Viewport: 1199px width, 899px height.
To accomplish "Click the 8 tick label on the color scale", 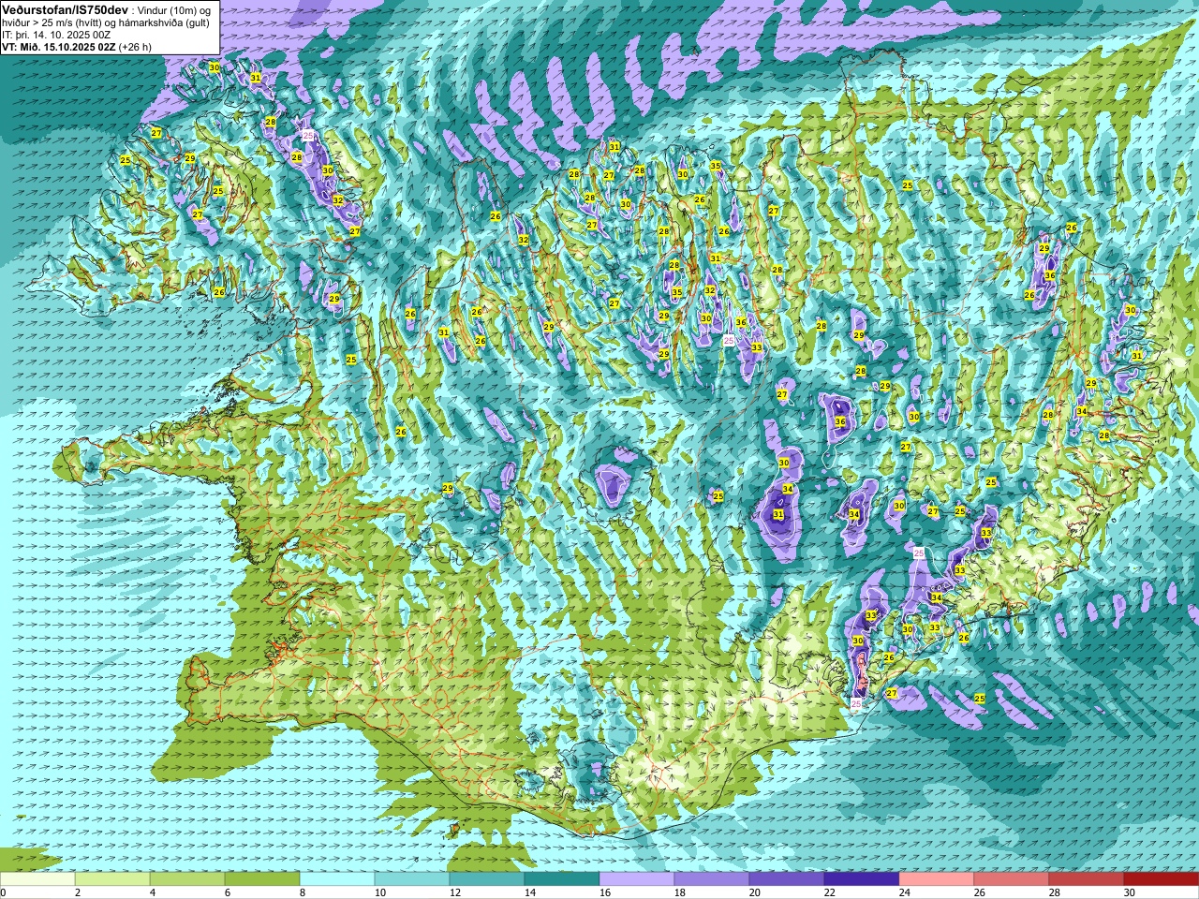I will coord(303,892).
